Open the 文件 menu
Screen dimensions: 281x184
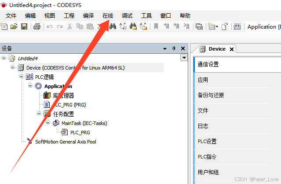coord(11,16)
